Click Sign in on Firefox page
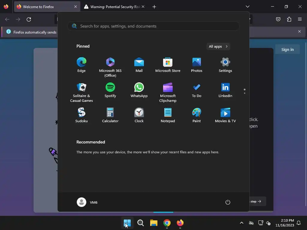The image size is (307, 230). (288, 49)
